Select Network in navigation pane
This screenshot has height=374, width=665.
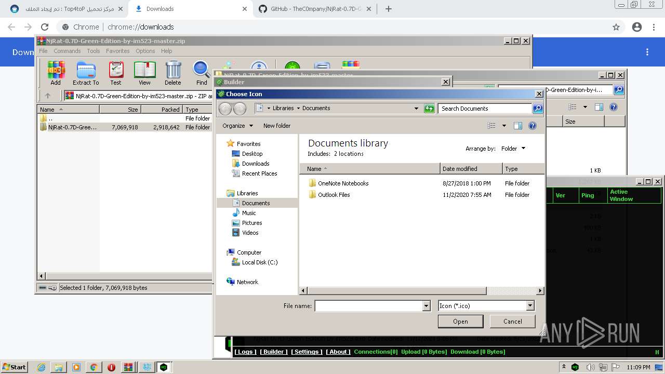(247, 282)
